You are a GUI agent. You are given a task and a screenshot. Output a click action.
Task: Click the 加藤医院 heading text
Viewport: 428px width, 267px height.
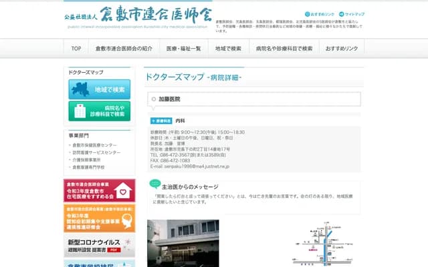[169, 99]
